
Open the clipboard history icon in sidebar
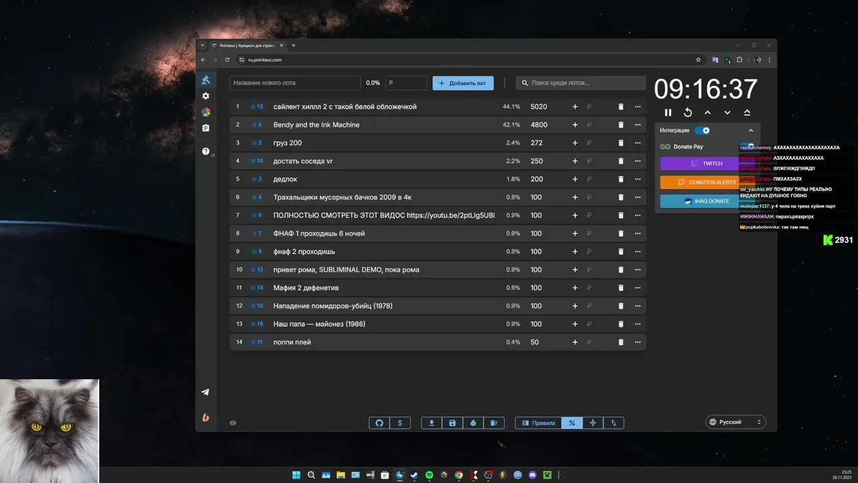(206, 128)
